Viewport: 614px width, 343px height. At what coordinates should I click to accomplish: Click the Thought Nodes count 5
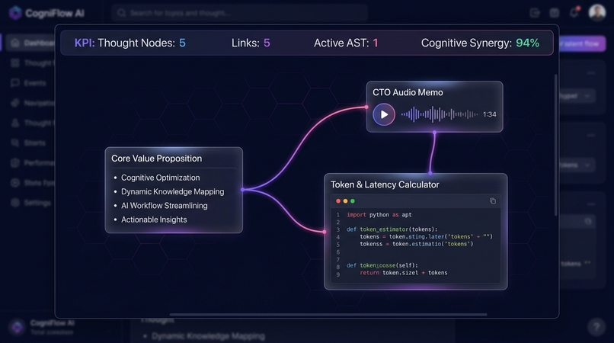183,43
